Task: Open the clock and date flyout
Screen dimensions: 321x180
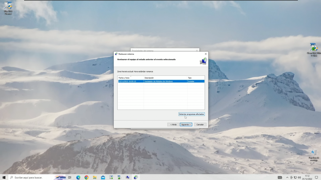Action: (307, 177)
